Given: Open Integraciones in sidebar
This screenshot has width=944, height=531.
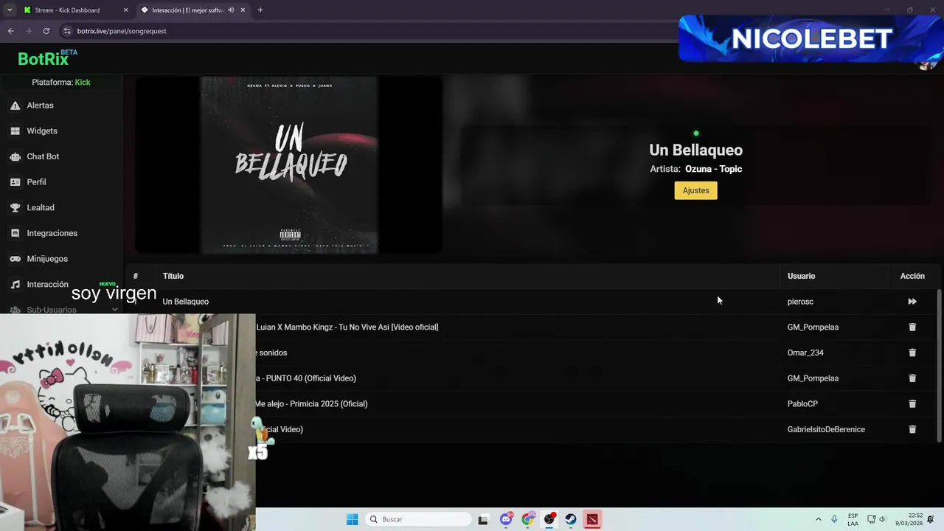Looking at the screenshot, I should (x=52, y=233).
